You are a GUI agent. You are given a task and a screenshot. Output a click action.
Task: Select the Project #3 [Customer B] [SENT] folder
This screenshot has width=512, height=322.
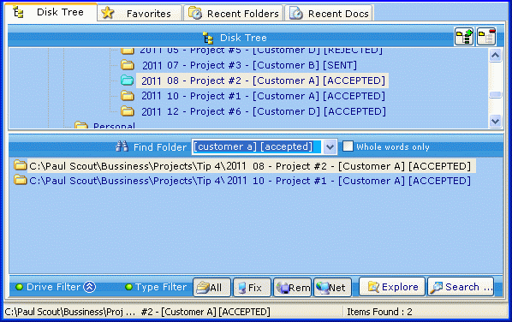pos(249,65)
